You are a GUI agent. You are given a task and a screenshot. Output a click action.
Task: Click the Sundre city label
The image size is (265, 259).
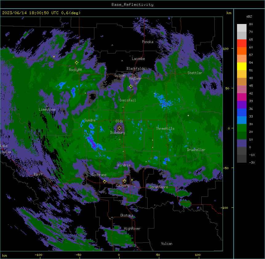(90, 120)
